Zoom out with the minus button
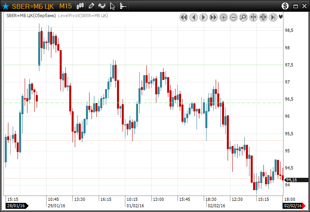Image resolution: width=310 pixels, height=212 pixels. click(233, 17)
